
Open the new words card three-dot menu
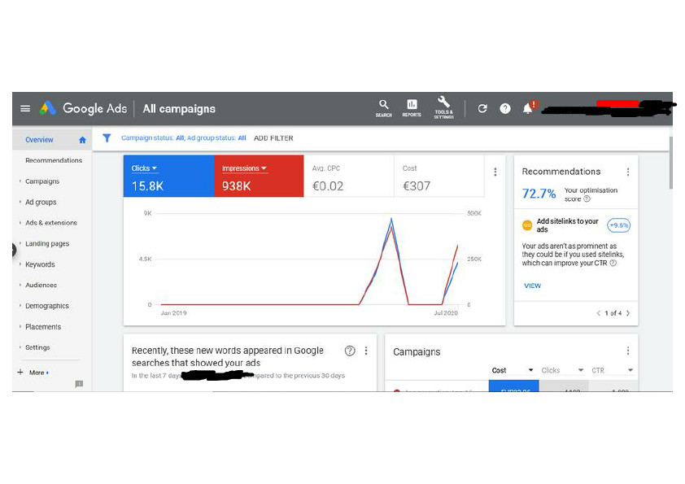point(365,351)
